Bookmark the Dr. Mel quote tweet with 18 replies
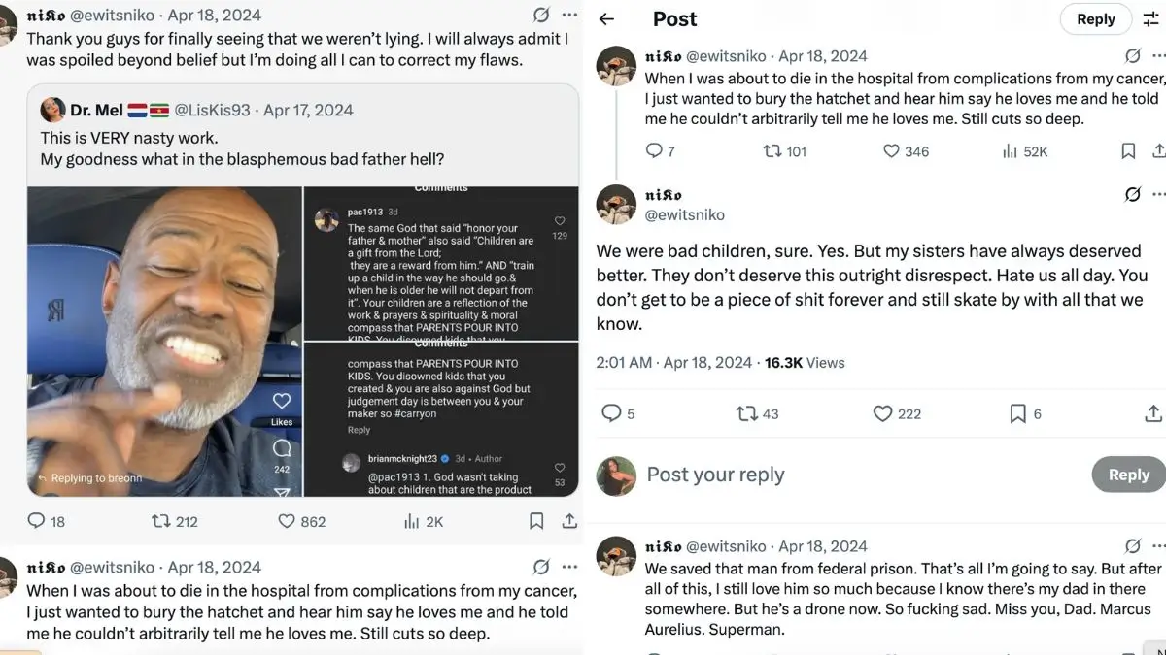The height and width of the screenshot is (655, 1166). pyautogui.click(x=536, y=521)
